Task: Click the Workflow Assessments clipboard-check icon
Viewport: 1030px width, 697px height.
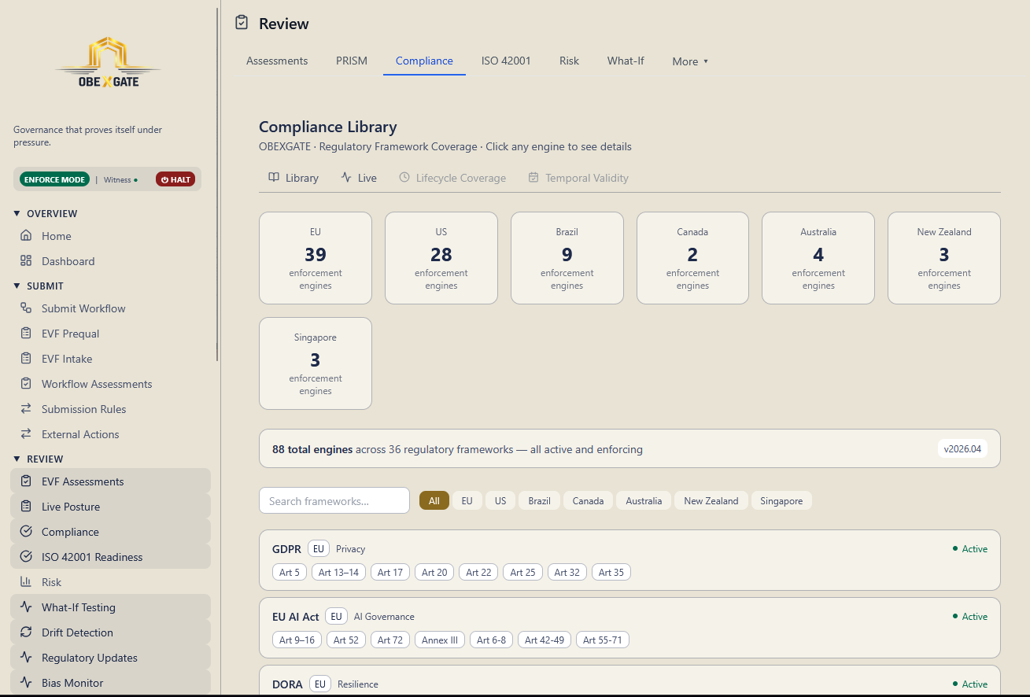Action: click(x=26, y=384)
